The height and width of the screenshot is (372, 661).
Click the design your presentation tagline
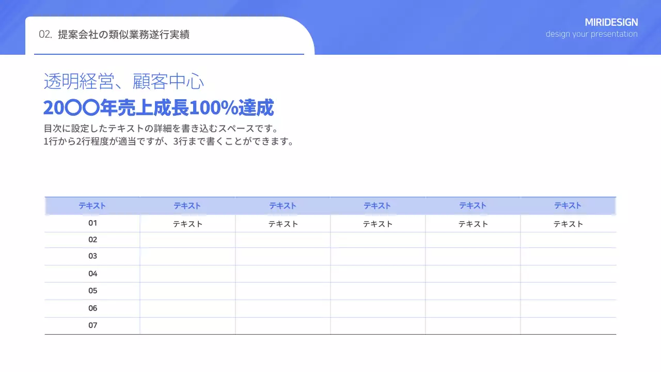pyautogui.click(x=592, y=34)
